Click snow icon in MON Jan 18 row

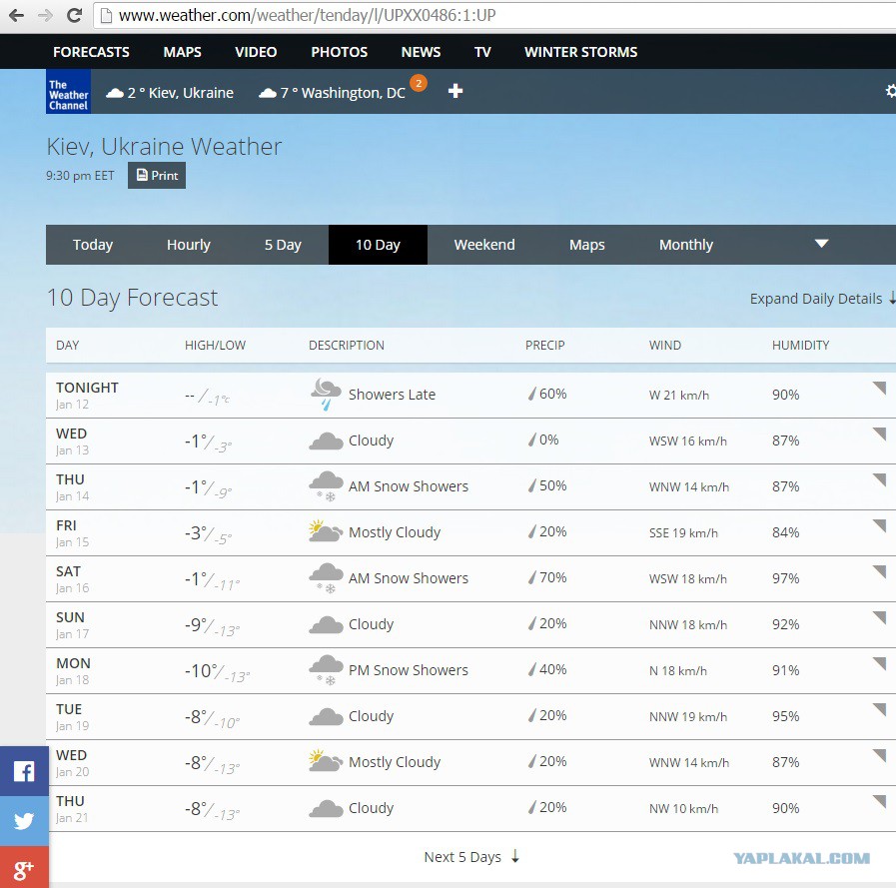pos(326,670)
